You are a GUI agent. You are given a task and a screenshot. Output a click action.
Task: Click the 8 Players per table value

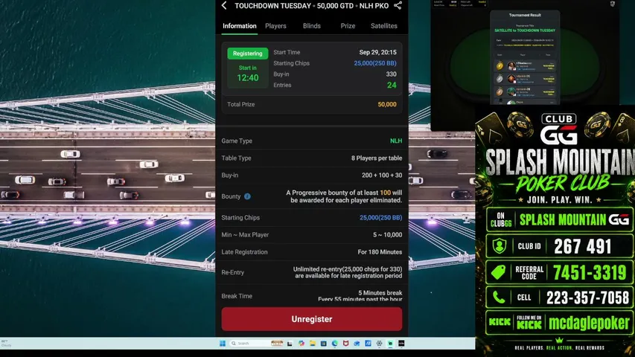tap(377, 158)
